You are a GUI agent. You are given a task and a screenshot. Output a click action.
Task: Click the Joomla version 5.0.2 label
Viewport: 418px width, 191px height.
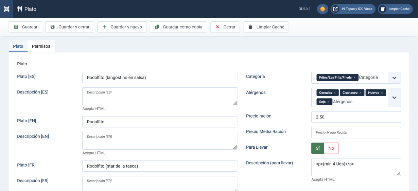pyautogui.click(x=305, y=9)
